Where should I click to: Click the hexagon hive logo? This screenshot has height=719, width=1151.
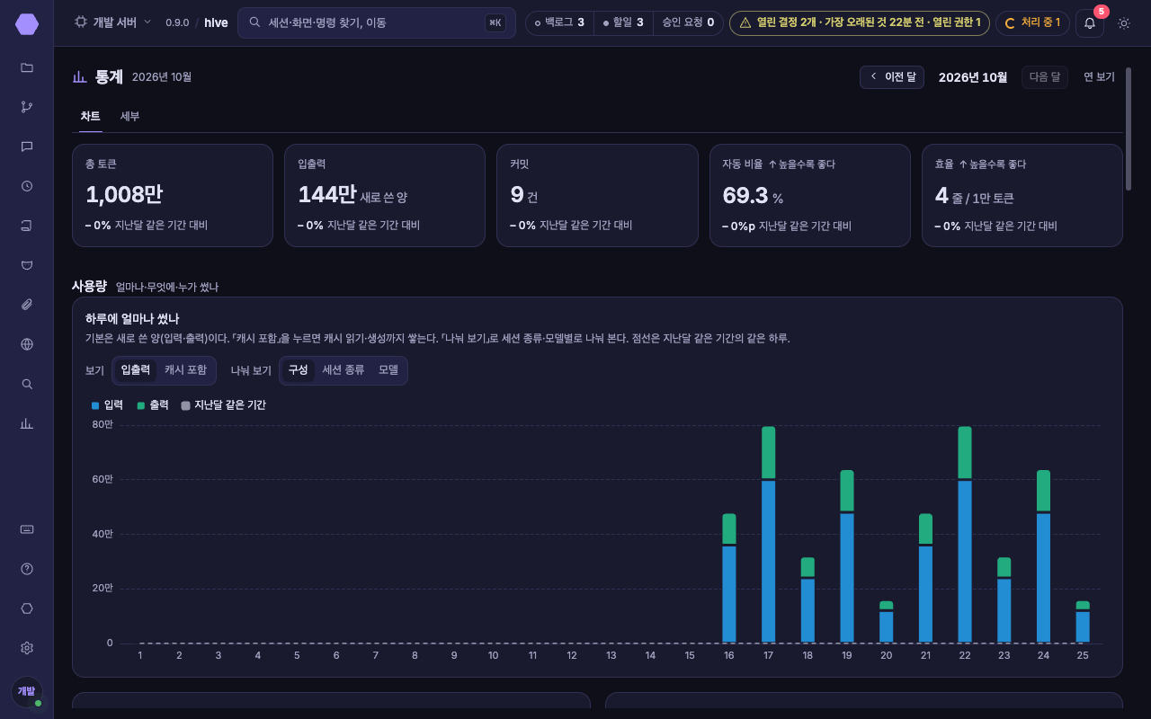point(27,24)
